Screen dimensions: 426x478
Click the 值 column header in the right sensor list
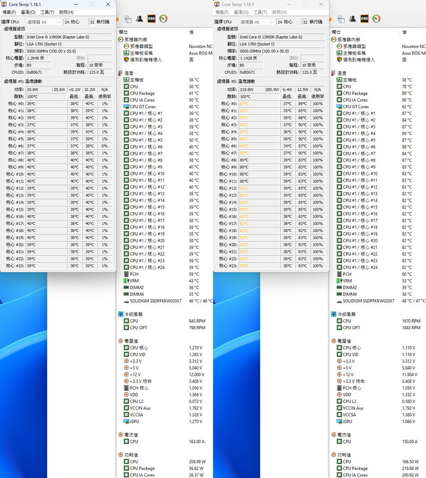click(404, 32)
